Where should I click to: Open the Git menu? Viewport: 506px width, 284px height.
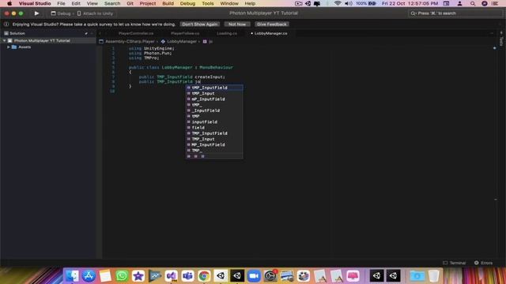click(130, 3)
